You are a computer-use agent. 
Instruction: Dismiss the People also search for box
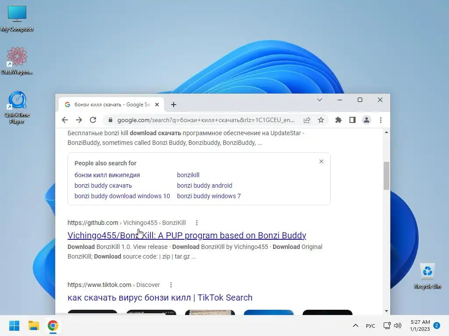(321, 161)
